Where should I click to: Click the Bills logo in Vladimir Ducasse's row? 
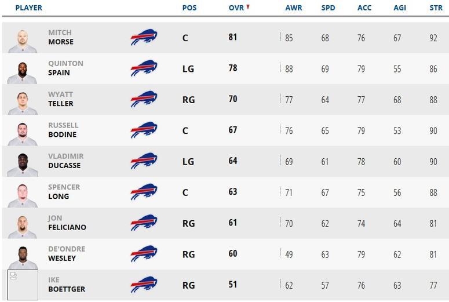pyautogui.click(x=144, y=161)
